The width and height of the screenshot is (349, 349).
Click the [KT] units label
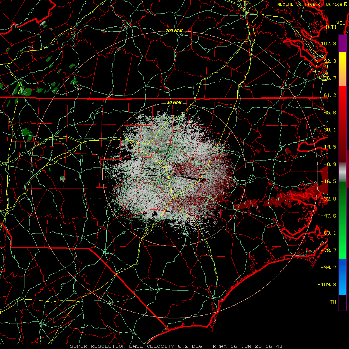point(331,27)
